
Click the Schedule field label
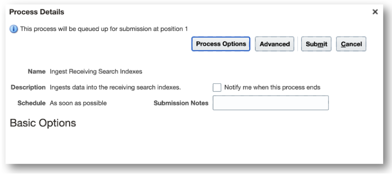click(x=31, y=103)
